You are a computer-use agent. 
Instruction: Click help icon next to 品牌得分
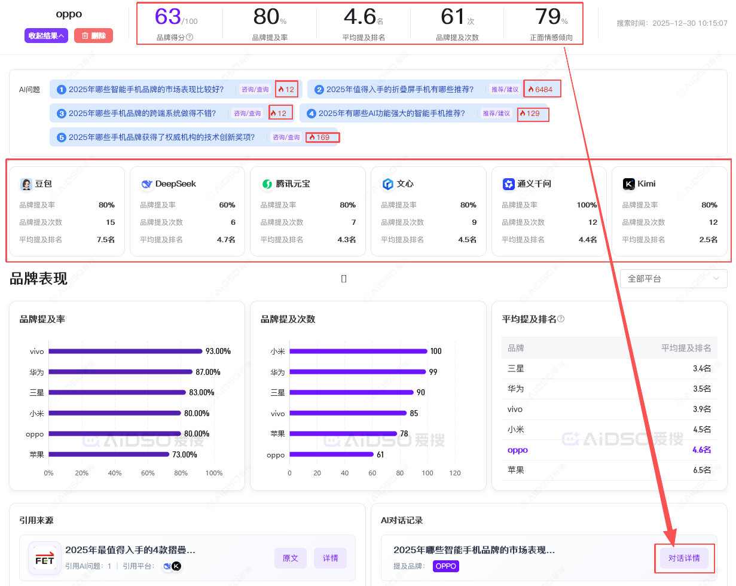[190, 37]
